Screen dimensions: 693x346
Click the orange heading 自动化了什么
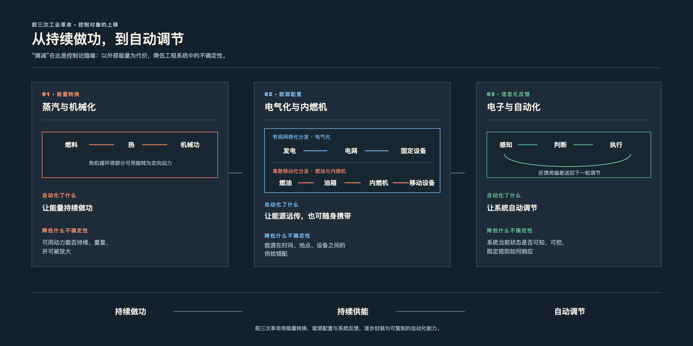pos(59,195)
